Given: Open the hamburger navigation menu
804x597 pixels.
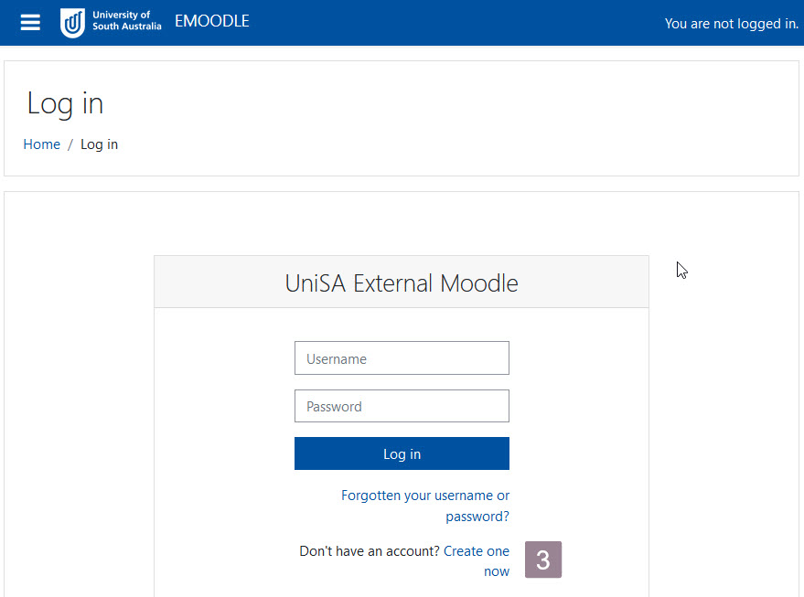Looking at the screenshot, I should (x=29, y=22).
